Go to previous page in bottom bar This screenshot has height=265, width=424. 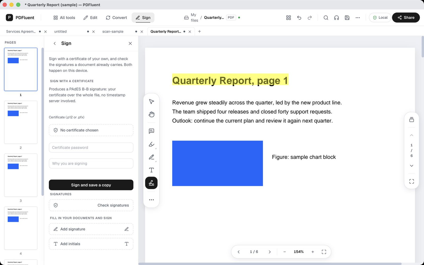(238, 252)
